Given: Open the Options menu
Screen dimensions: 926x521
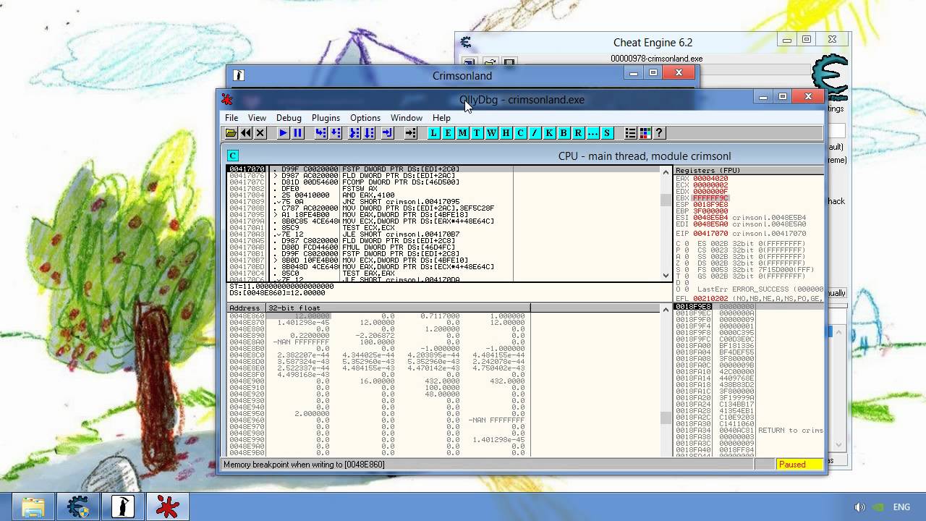Looking at the screenshot, I should point(365,118).
